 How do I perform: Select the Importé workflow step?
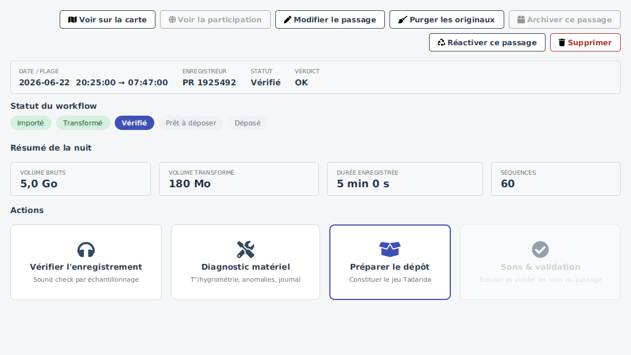point(30,123)
